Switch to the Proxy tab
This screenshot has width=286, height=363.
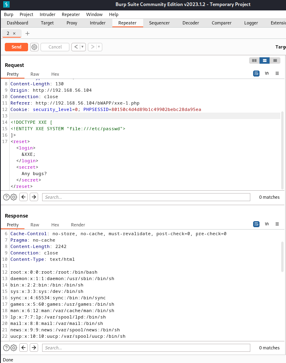click(x=72, y=23)
